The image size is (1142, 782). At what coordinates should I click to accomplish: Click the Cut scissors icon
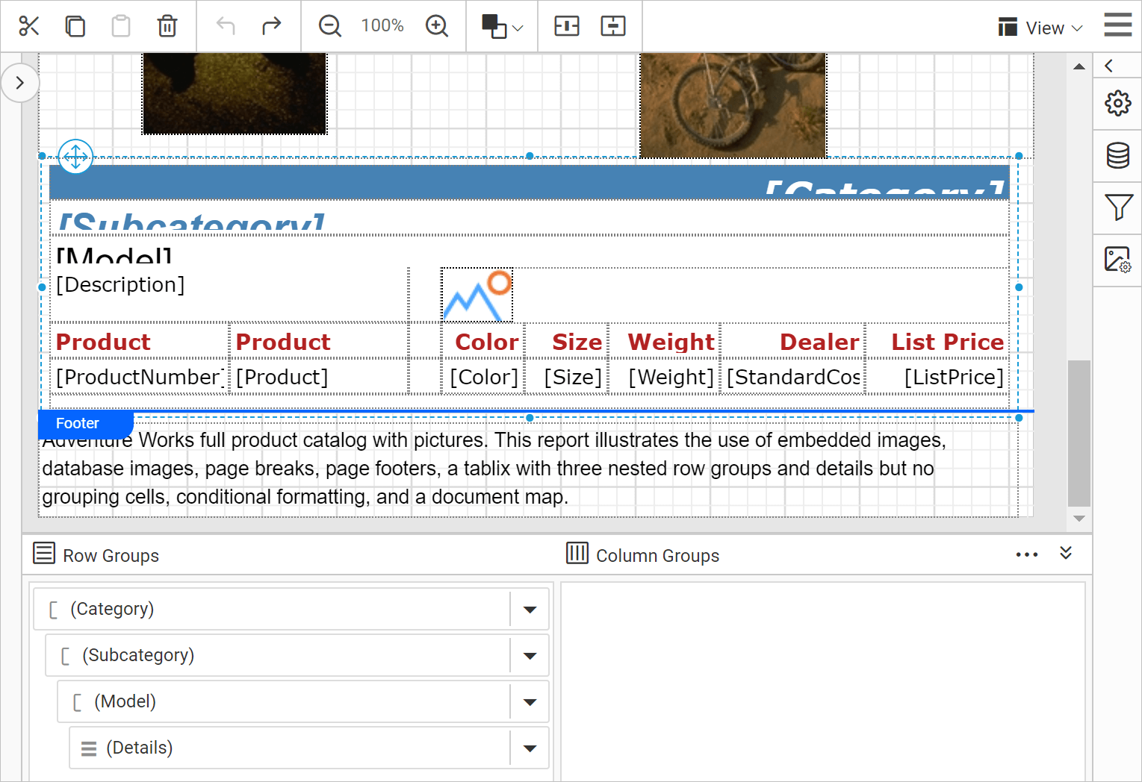point(28,26)
